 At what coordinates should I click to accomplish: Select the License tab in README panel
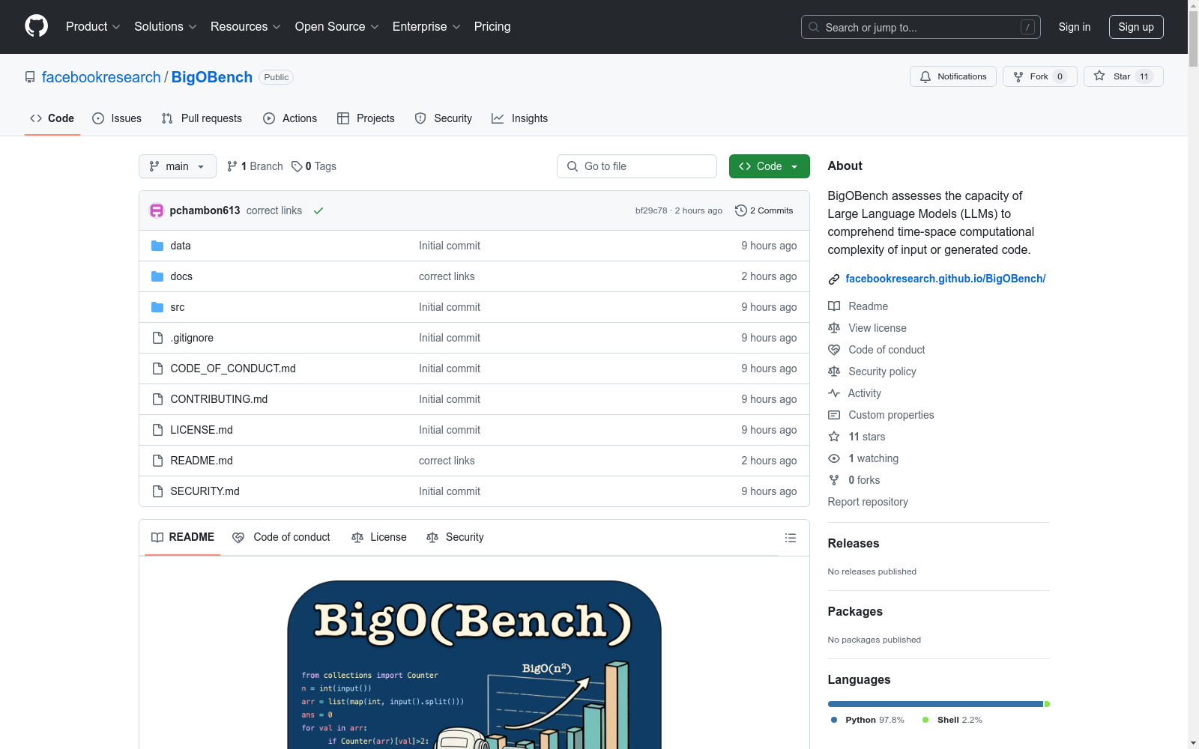[379, 538]
